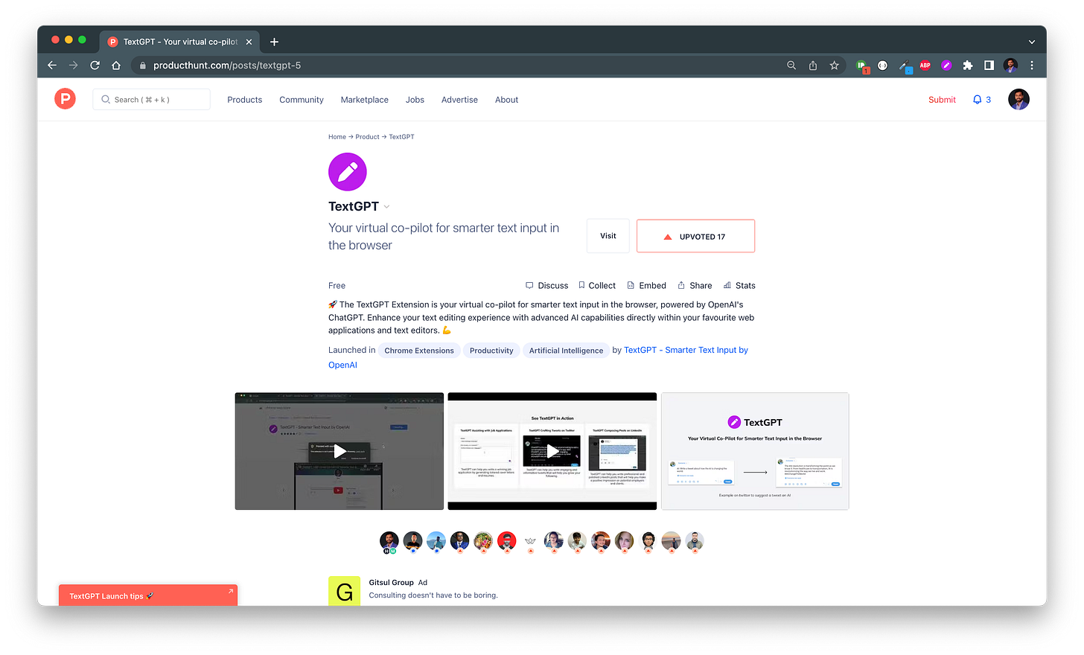Select the TextGPT browser tab
The image size is (1084, 655).
click(179, 42)
